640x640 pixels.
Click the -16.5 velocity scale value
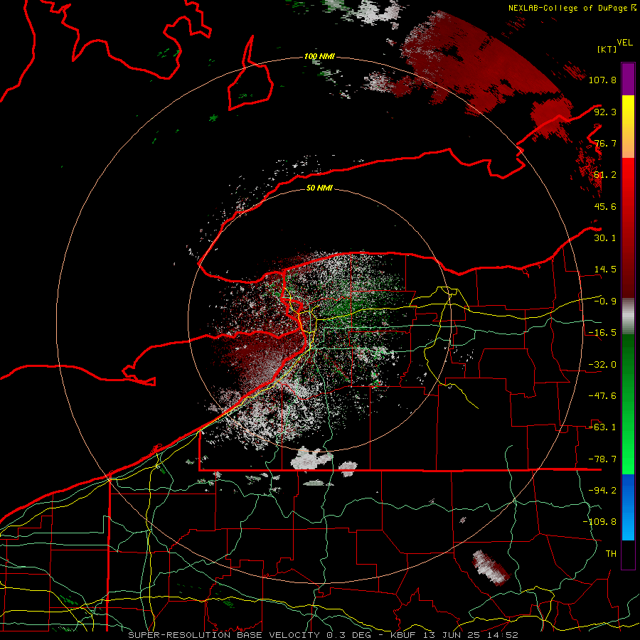(602, 333)
